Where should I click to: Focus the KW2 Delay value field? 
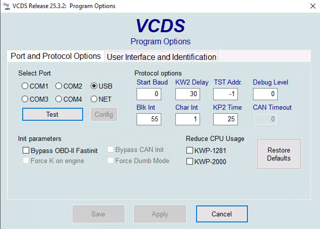[x=188, y=94]
